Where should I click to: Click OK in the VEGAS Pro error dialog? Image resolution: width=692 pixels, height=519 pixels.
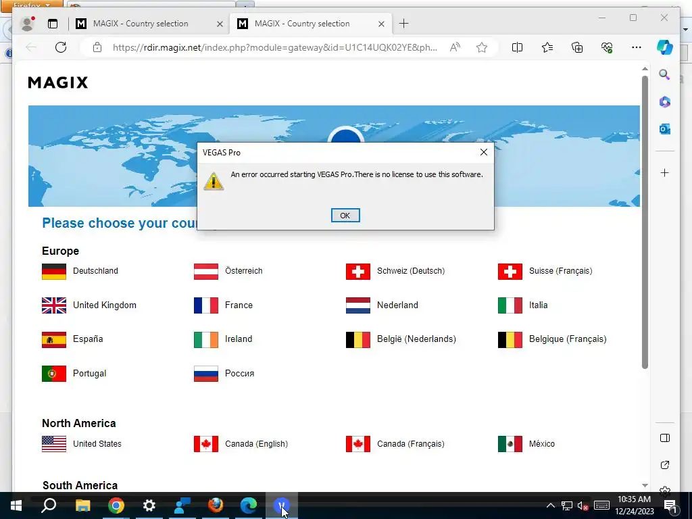pyautogui.click(x=345, y=216)
